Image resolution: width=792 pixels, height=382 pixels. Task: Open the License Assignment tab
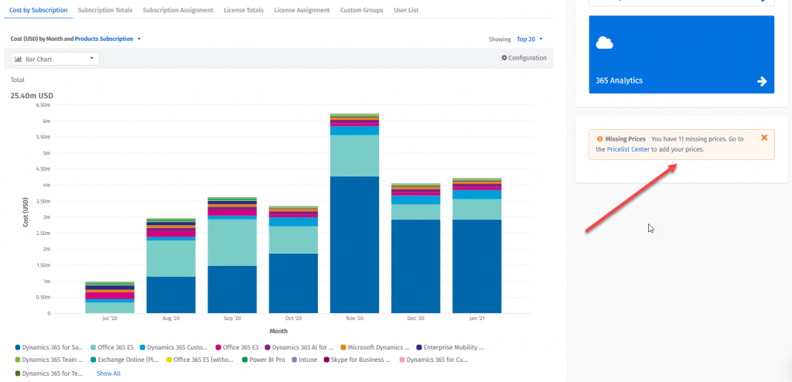pos(302,10)
